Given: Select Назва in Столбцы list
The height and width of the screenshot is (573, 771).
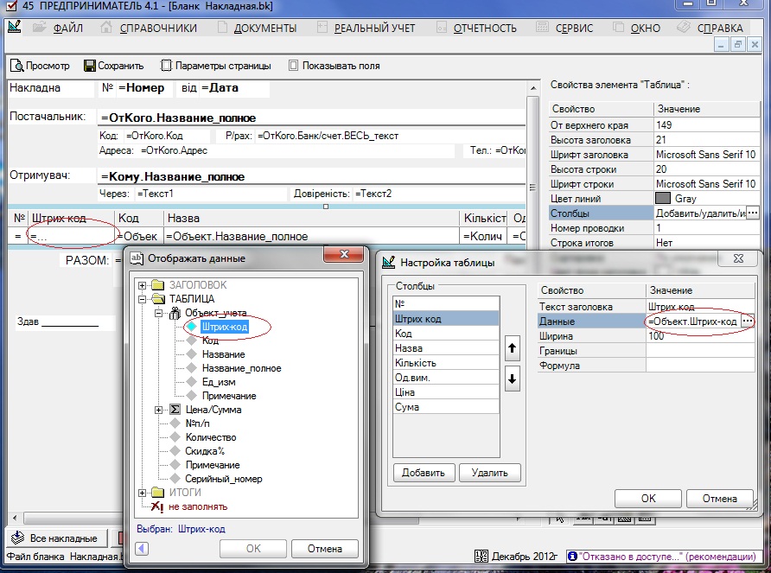Looking at the screenshot, I should point(445,348).
